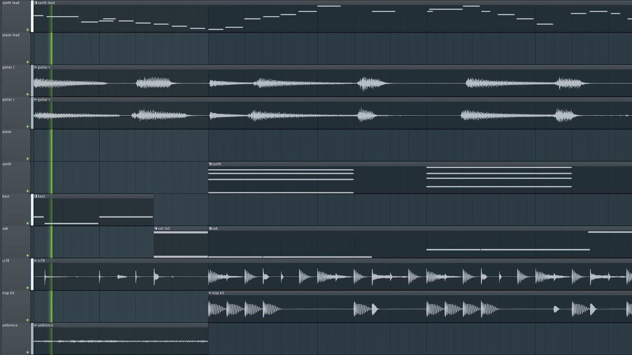Select the synth lead track name

[11, 3]
